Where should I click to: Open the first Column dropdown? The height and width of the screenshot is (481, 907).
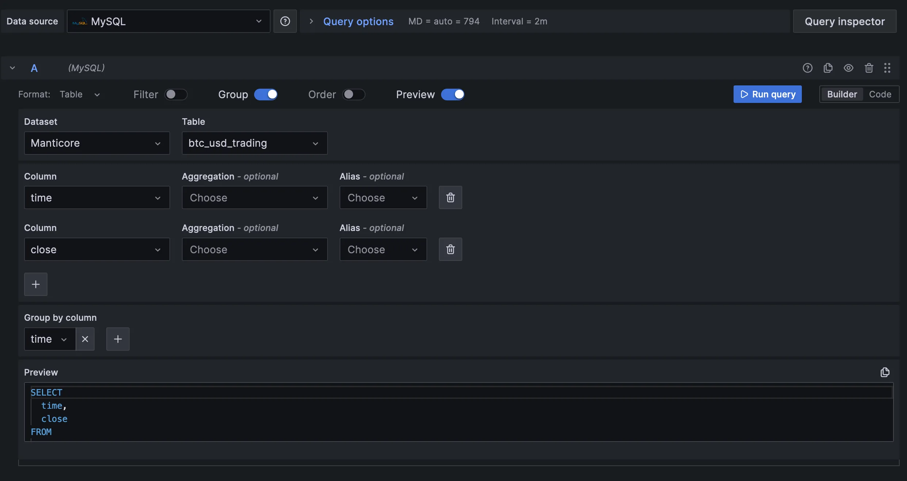tap(96, 197)
